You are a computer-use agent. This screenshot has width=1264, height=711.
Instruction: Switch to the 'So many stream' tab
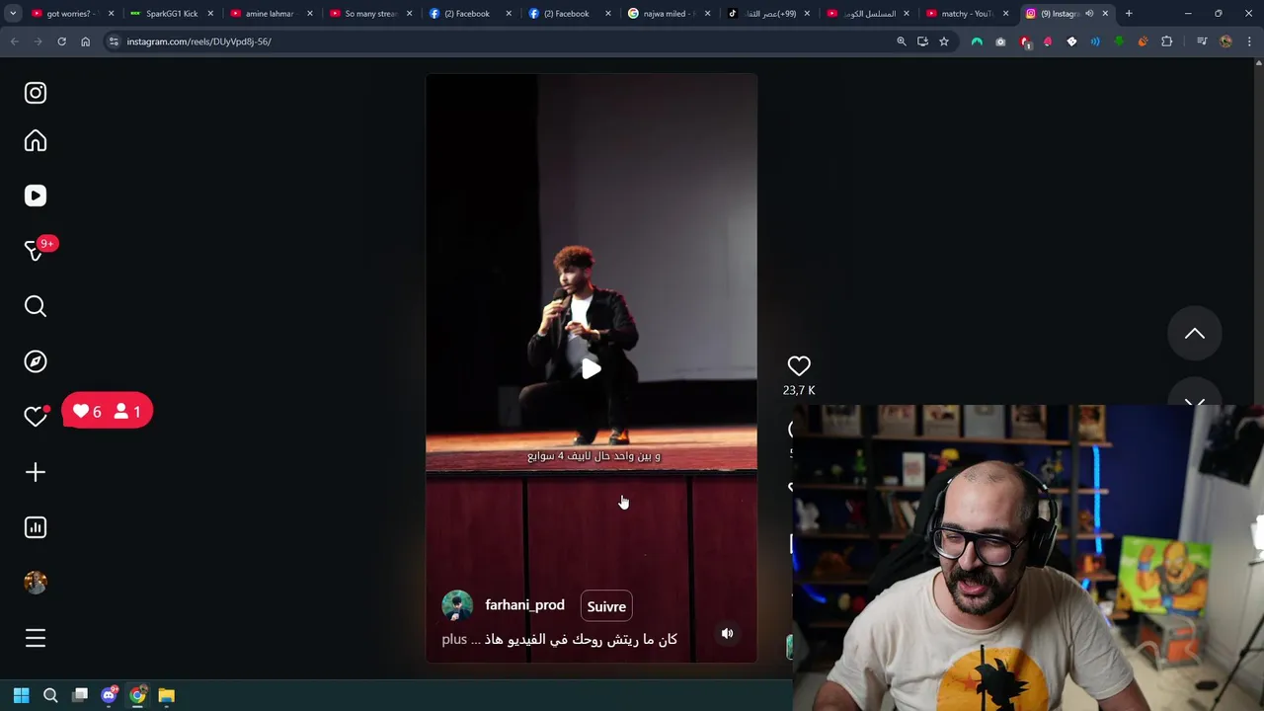370,14
